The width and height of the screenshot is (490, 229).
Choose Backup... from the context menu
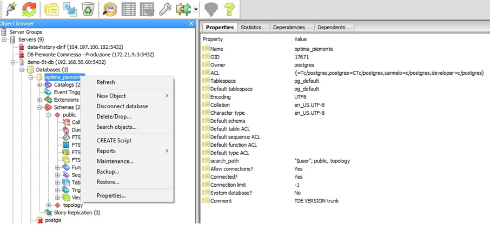[108, 172]
